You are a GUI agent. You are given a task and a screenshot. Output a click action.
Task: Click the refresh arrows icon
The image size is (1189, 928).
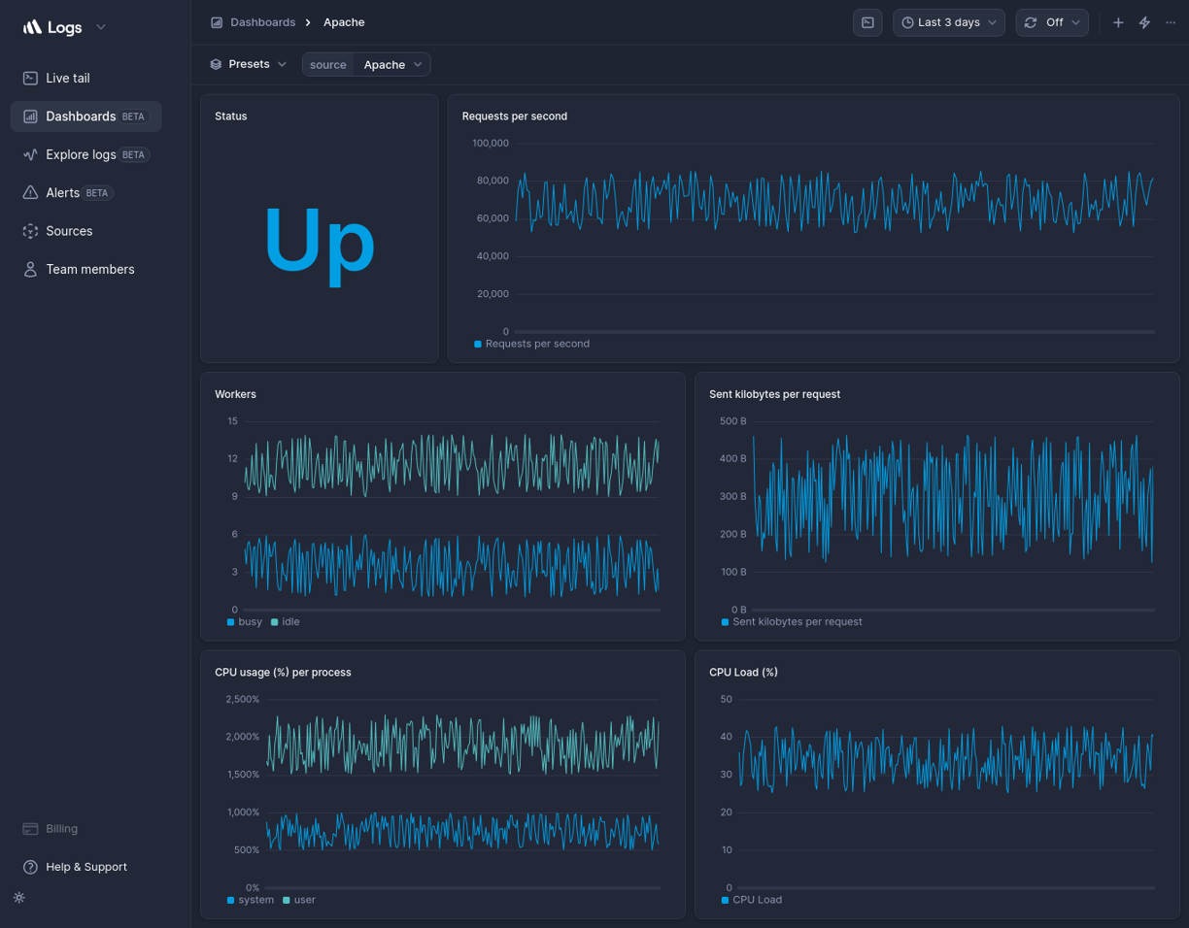[x=1031, y=22]
